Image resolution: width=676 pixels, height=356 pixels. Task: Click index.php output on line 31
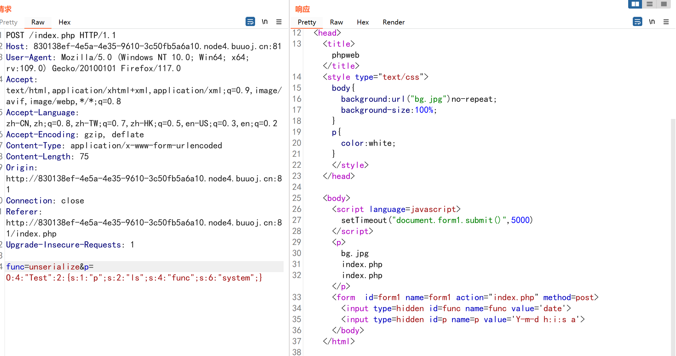(x=362, y=264)
